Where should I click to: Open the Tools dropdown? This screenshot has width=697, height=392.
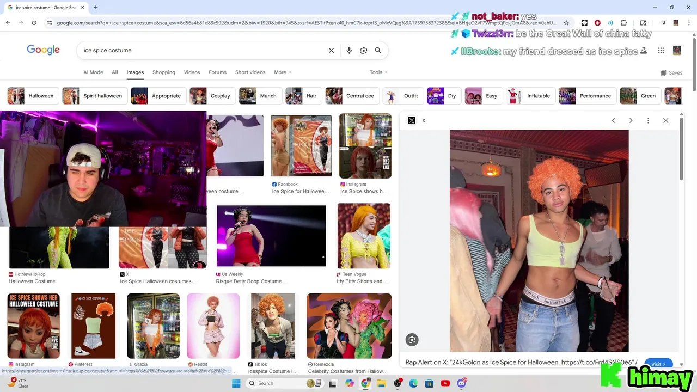click(x=378, y=72)
